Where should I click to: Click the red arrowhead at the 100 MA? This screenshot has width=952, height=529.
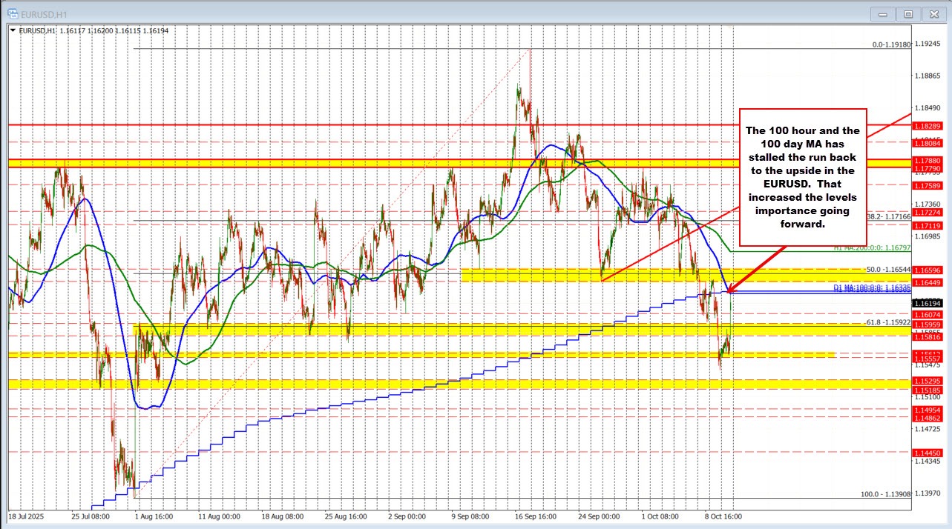click(x=729, y=290)
